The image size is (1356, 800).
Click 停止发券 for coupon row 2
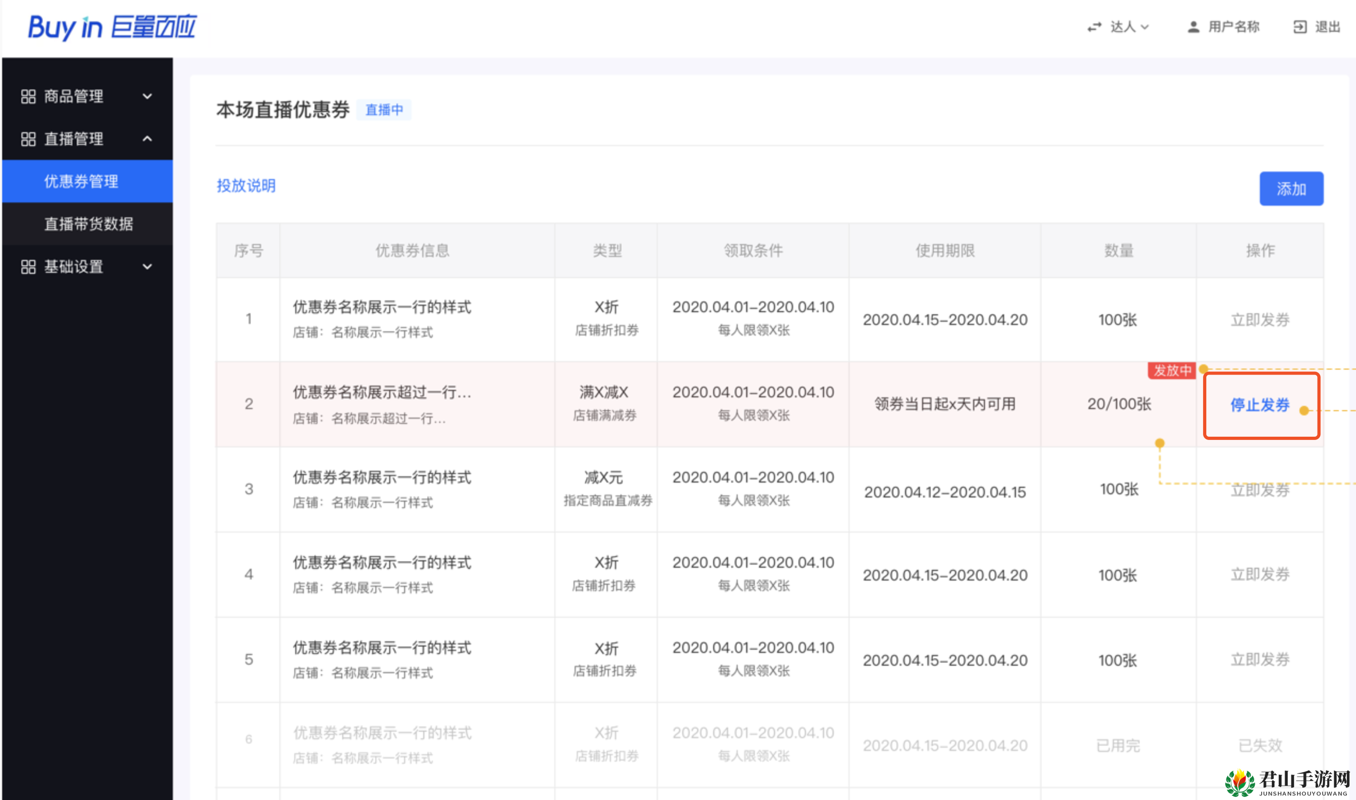pyautogui.click(x=1260, y=405)
